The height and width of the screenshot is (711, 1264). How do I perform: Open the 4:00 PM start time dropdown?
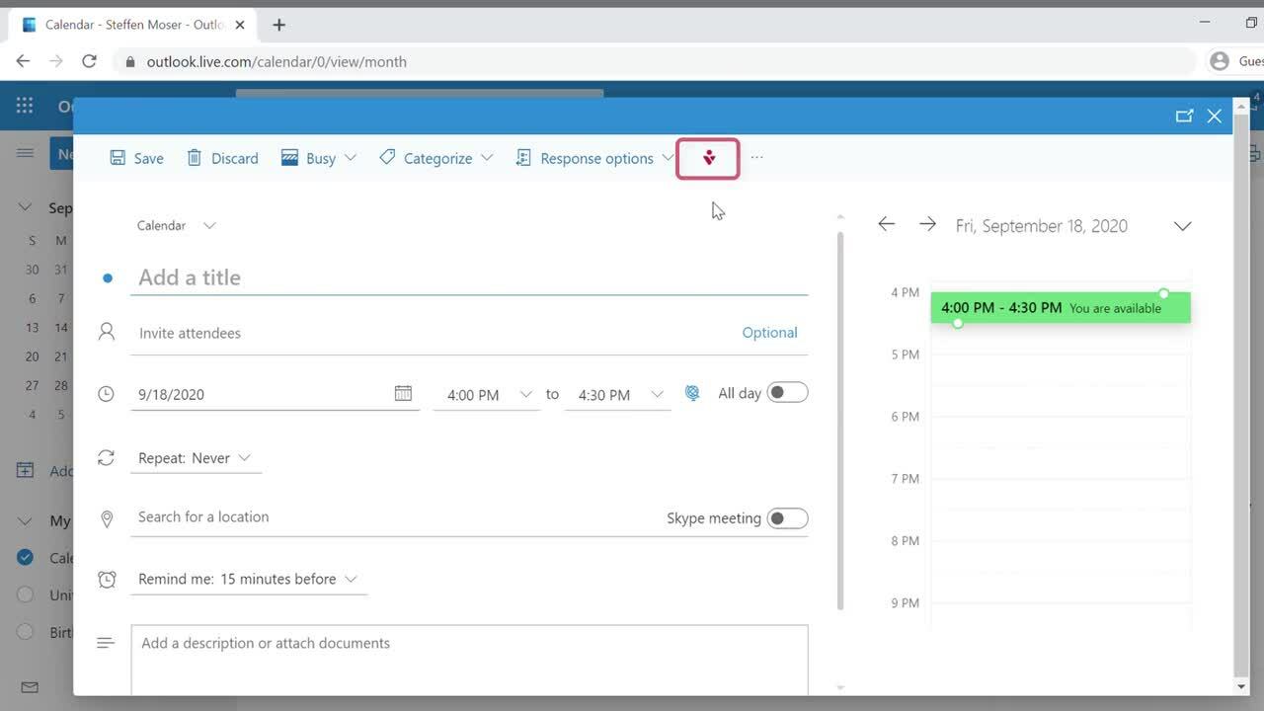[x=488, y=395]
